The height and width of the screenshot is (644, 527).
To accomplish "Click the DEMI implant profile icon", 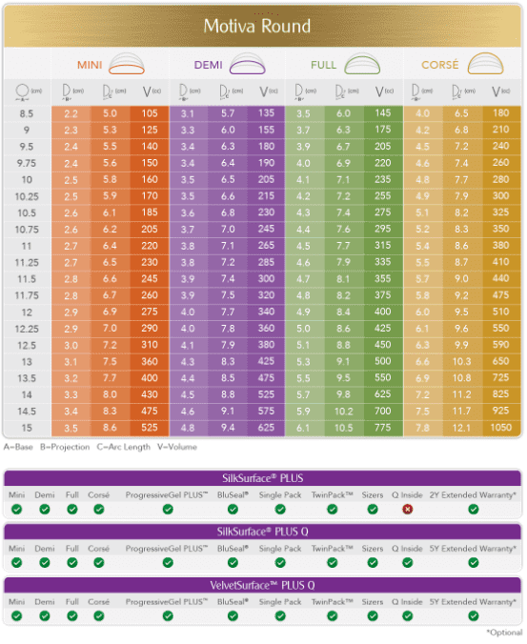I will tap(247, 64).
